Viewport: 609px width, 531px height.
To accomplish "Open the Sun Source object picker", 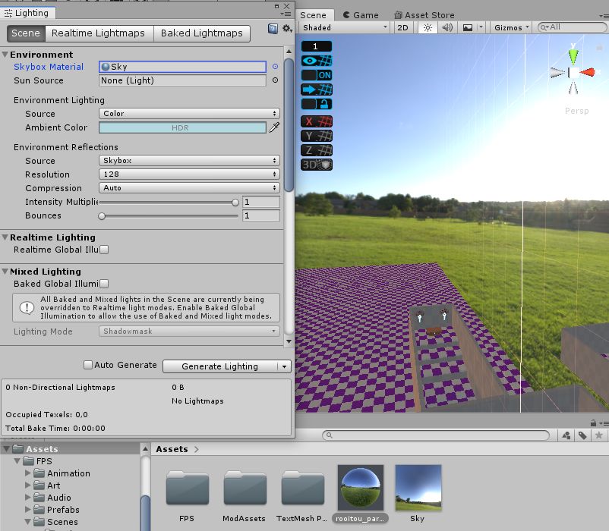I will pyautogui.click(x=274, y=80).
